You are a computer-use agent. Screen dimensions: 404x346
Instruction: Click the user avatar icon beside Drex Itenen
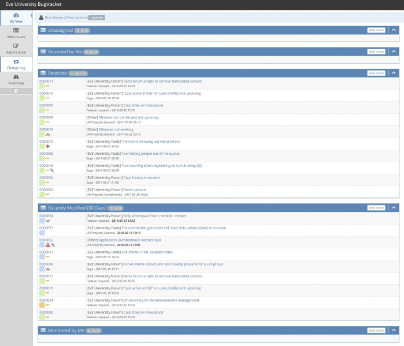40,17
